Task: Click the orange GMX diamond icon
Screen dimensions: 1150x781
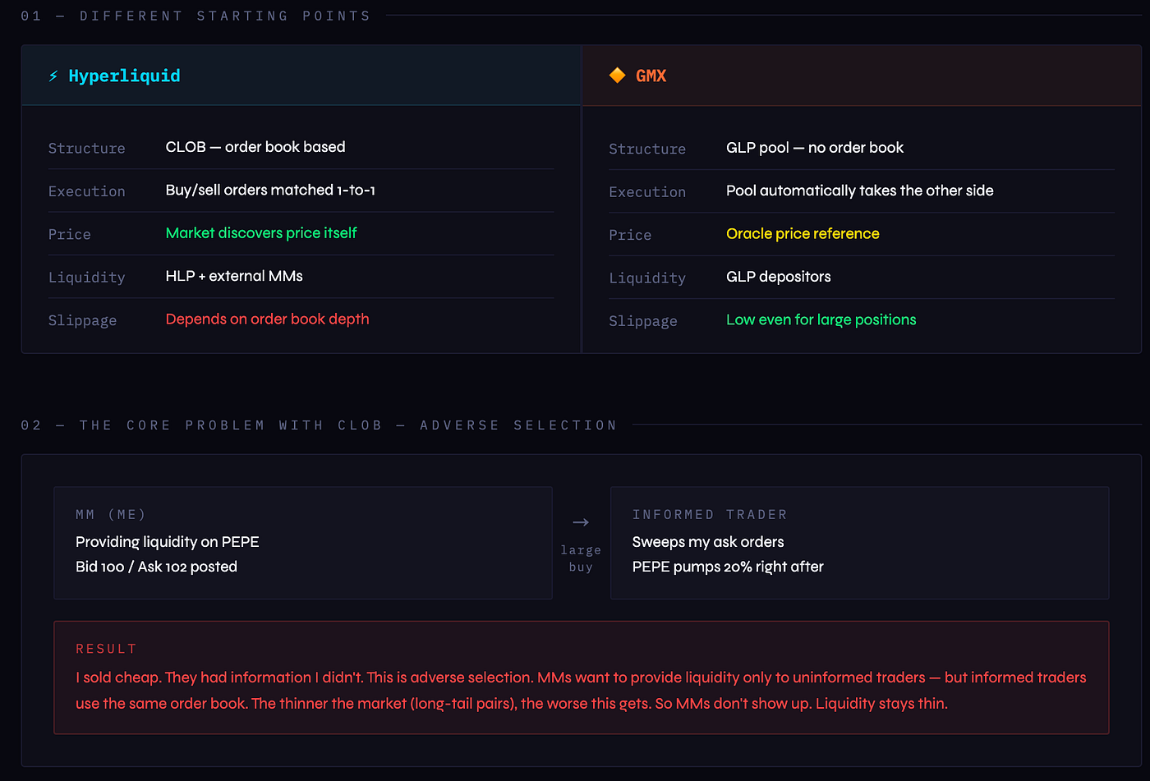Action: pyautogui.click(x=618, y=76)
